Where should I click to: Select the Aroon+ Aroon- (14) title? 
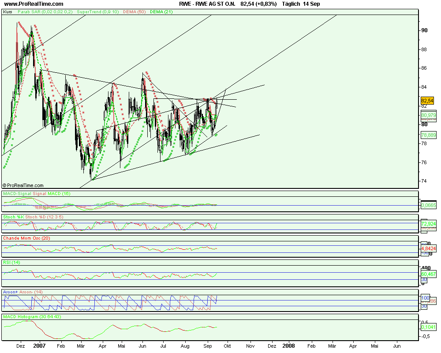23,292
